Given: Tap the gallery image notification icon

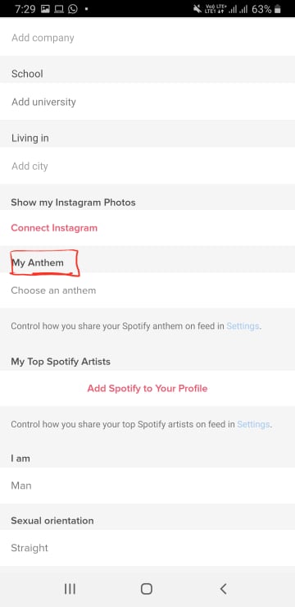Looking at the screenshot, I should pos(45,9).
